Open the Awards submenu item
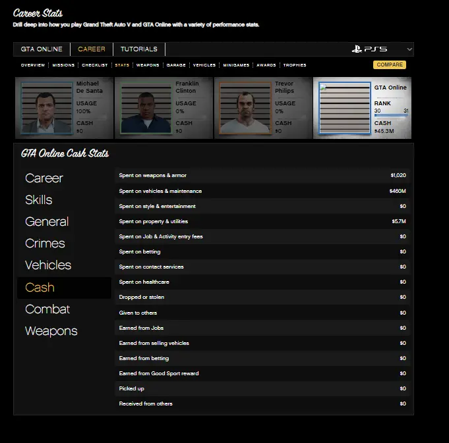The image size is (449, 443). point(266,65)
